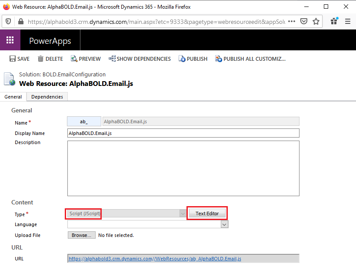Open the ab_AlphaBOLD.Email.js URL link
356x276 pixels.
155,259
